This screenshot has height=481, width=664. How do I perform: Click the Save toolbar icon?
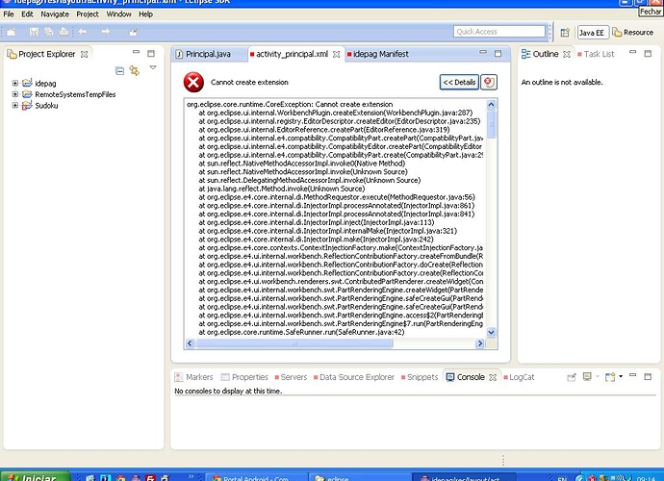point(34,32)
